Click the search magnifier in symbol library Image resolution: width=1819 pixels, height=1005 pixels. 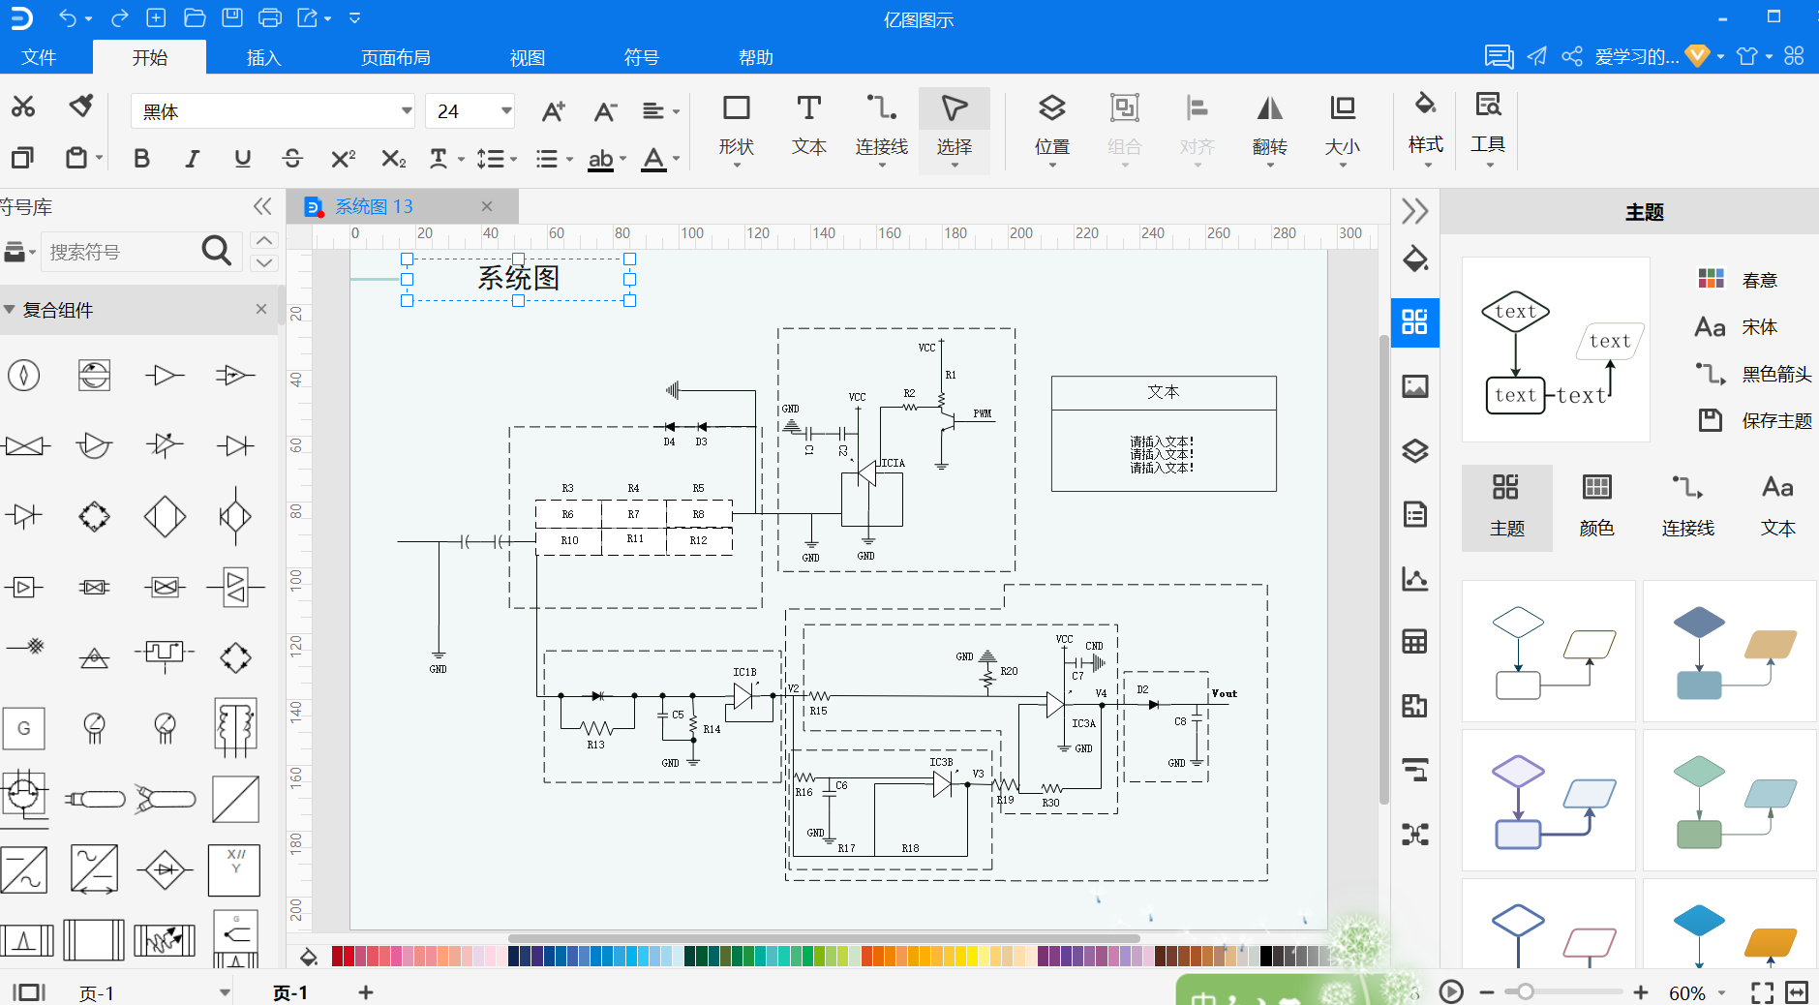tap(217, 252)
